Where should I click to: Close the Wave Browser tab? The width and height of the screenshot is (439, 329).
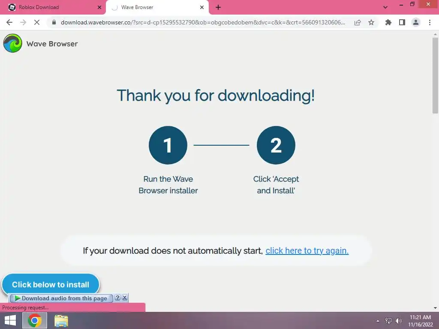pos(202,7)
